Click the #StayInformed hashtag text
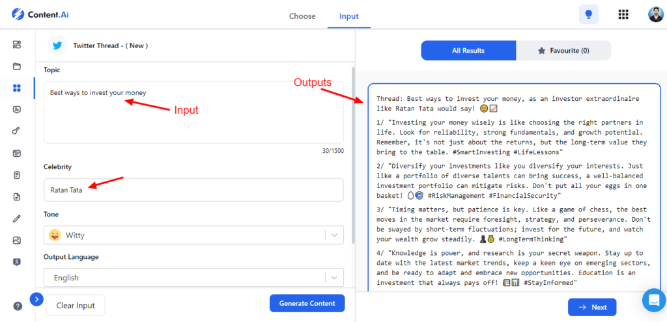 pos(548,282)
